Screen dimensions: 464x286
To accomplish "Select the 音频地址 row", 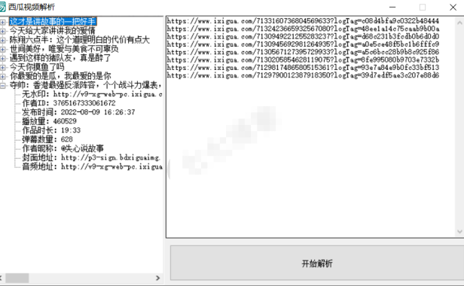I will coord(92,167).
